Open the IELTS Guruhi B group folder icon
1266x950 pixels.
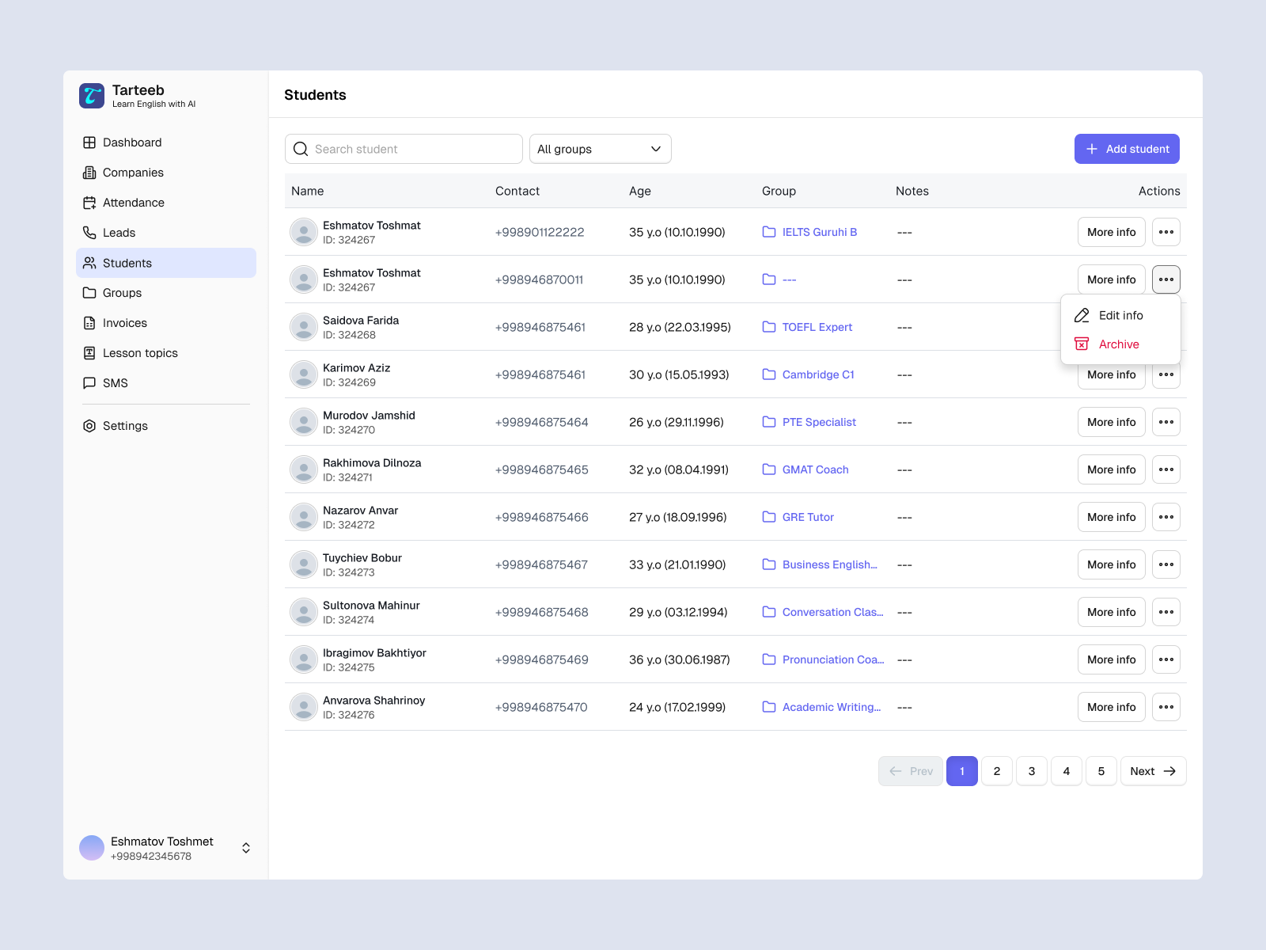coord(768,231)
